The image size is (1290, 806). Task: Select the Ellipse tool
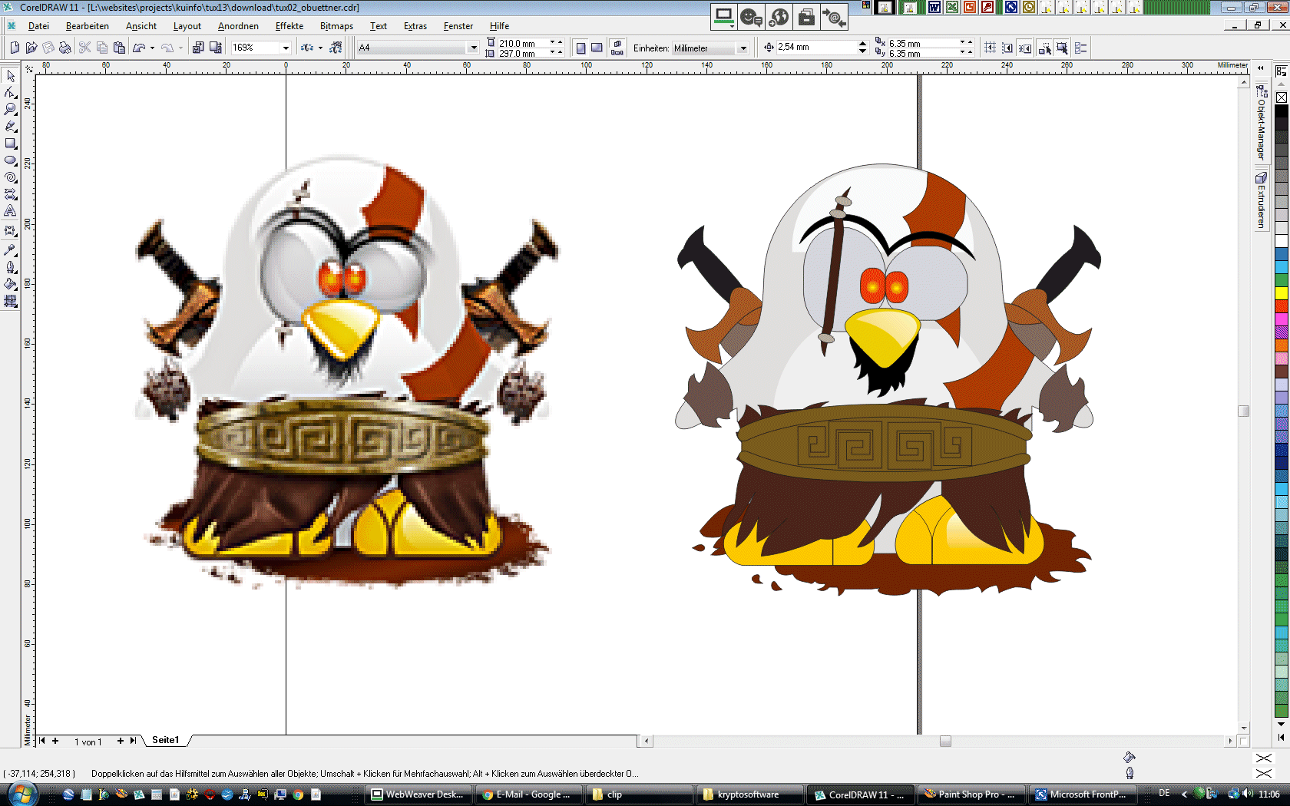(x=11, y=160)
